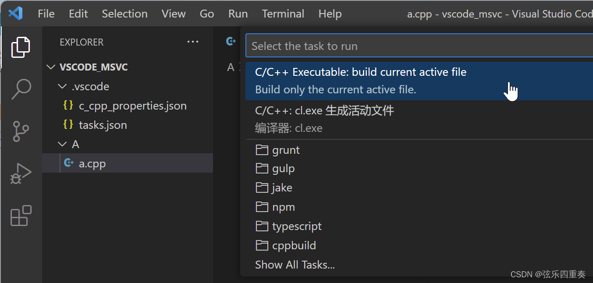Open the Extensions view icon
593x283 pixels.
click(21, 216)
